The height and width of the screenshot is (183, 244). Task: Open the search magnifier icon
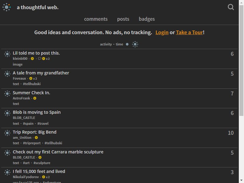pyautogui.click(x=231, y=7)
